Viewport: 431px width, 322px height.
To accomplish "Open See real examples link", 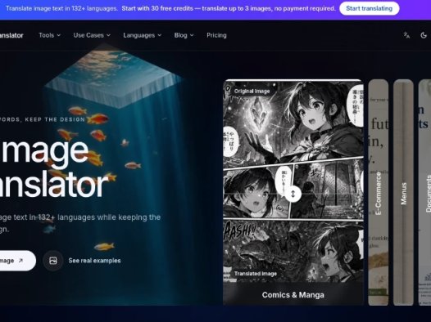I will tap(94, 261).
